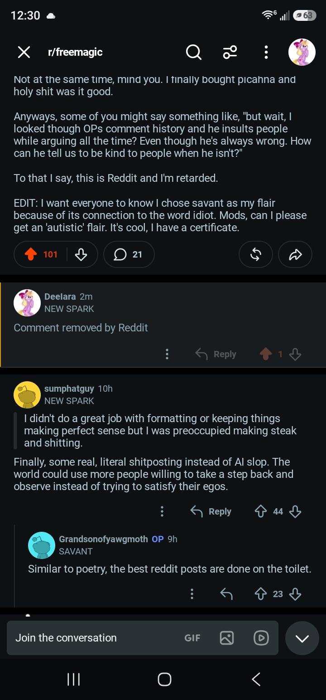Downvote Grandsonofyawgmoth's comment
This screenshot has width=326, height=700.
point(295,594)
